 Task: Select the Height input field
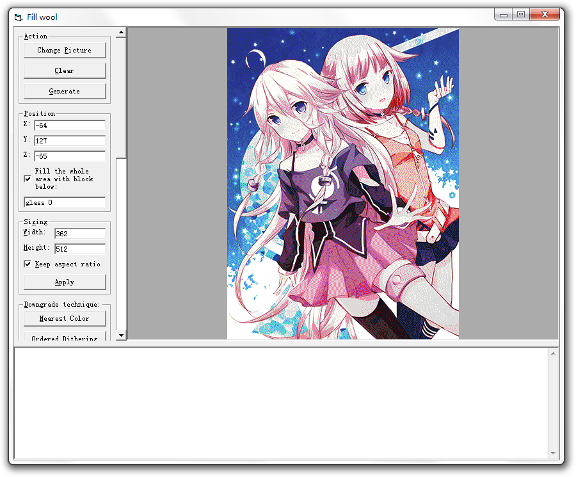click(x=80, y=249)
